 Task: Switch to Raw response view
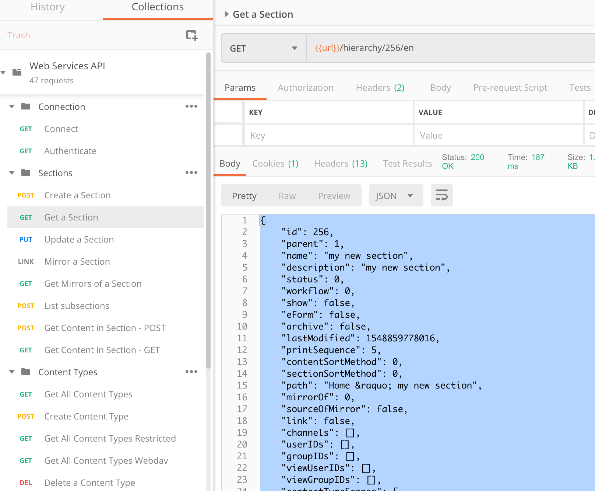tap(287, 196)
